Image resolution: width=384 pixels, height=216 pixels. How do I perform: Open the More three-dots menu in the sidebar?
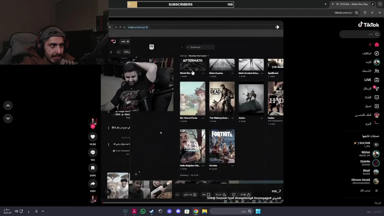377,124
